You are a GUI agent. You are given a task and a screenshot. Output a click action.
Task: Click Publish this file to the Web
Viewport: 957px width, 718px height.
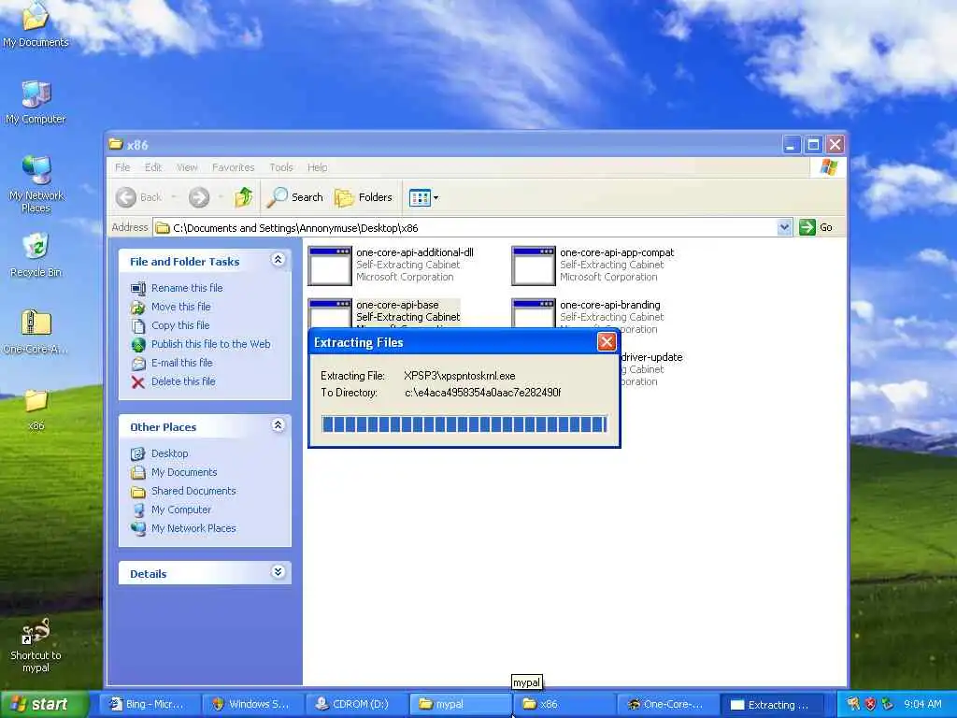click(201, 344)
